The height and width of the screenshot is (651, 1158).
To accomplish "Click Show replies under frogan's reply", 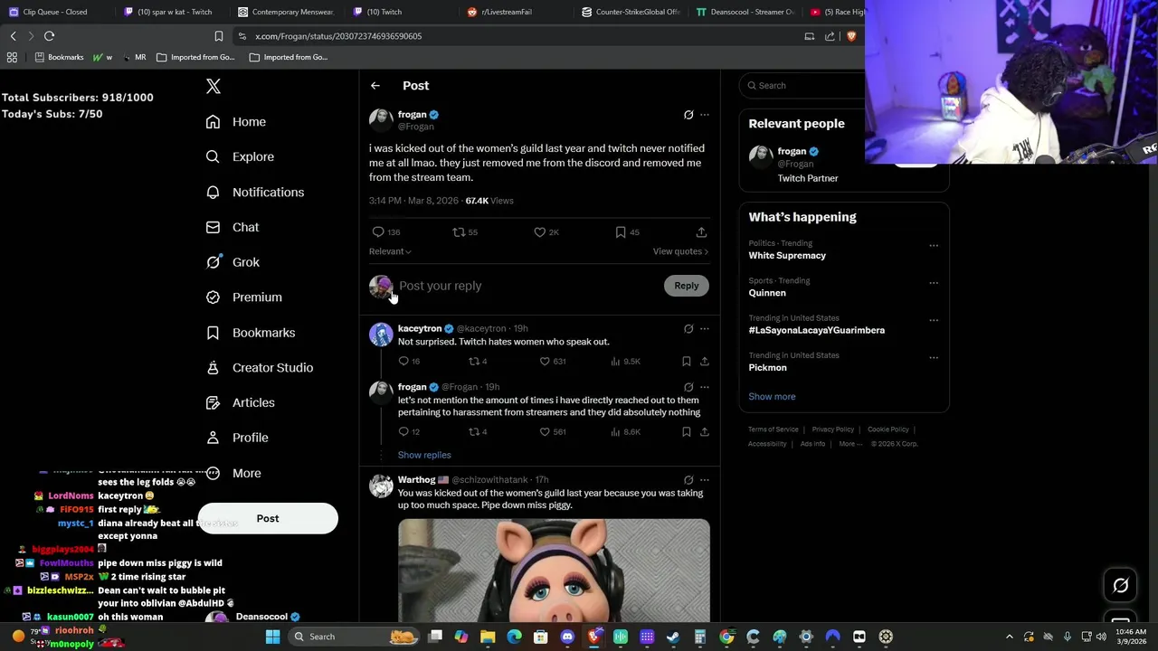I will pyautogui.click(x=424, y=455).
